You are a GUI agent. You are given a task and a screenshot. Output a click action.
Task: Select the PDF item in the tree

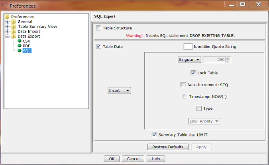pyautogui.click(x=27, y=46)
